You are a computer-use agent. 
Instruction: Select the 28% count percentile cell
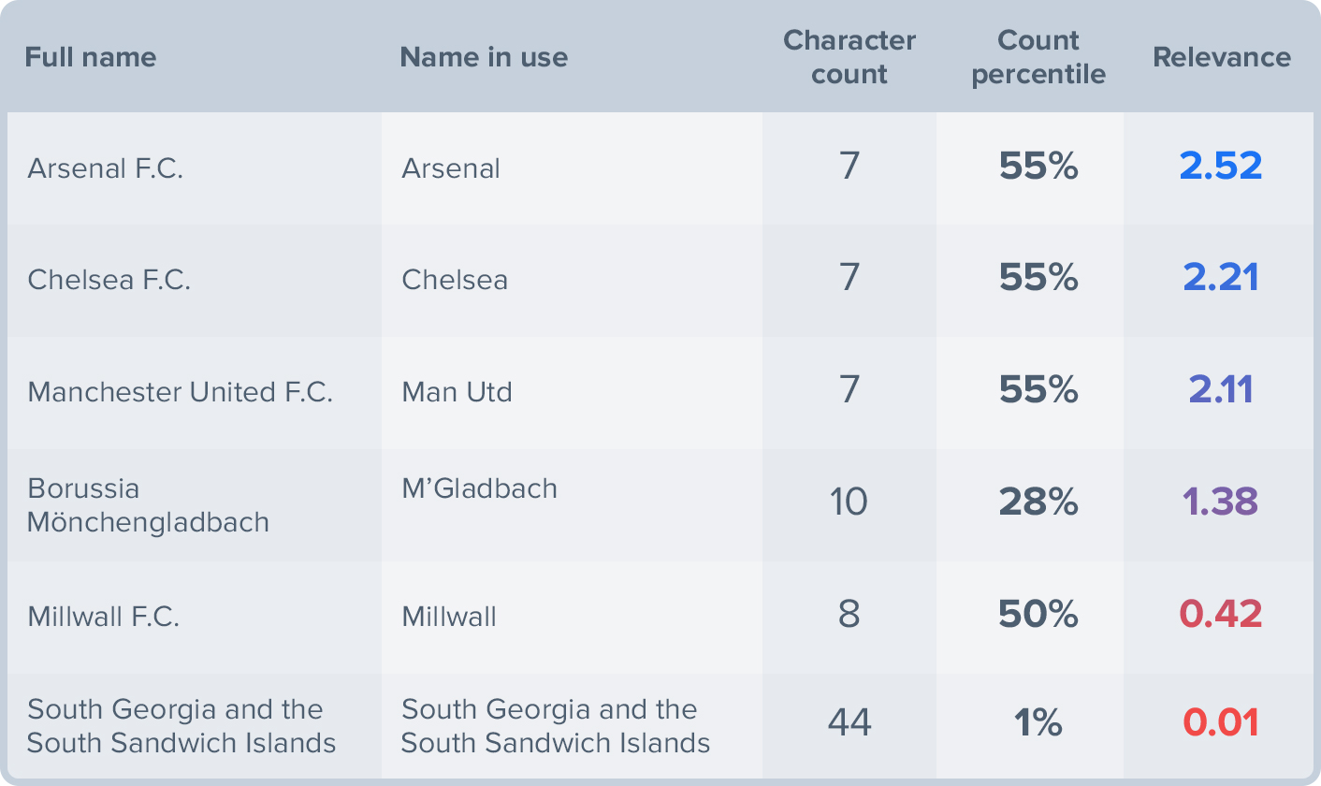(x=1038, y=502)
